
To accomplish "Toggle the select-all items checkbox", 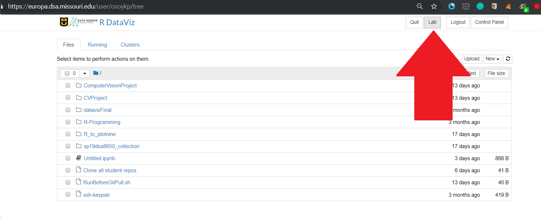I will (67, 73).
